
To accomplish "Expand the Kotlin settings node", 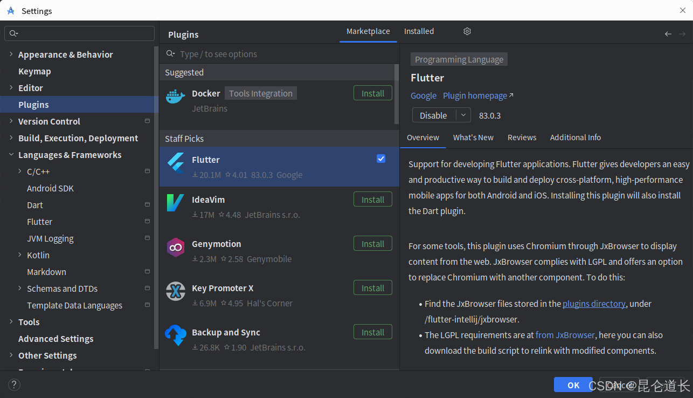I will (20, 255).
